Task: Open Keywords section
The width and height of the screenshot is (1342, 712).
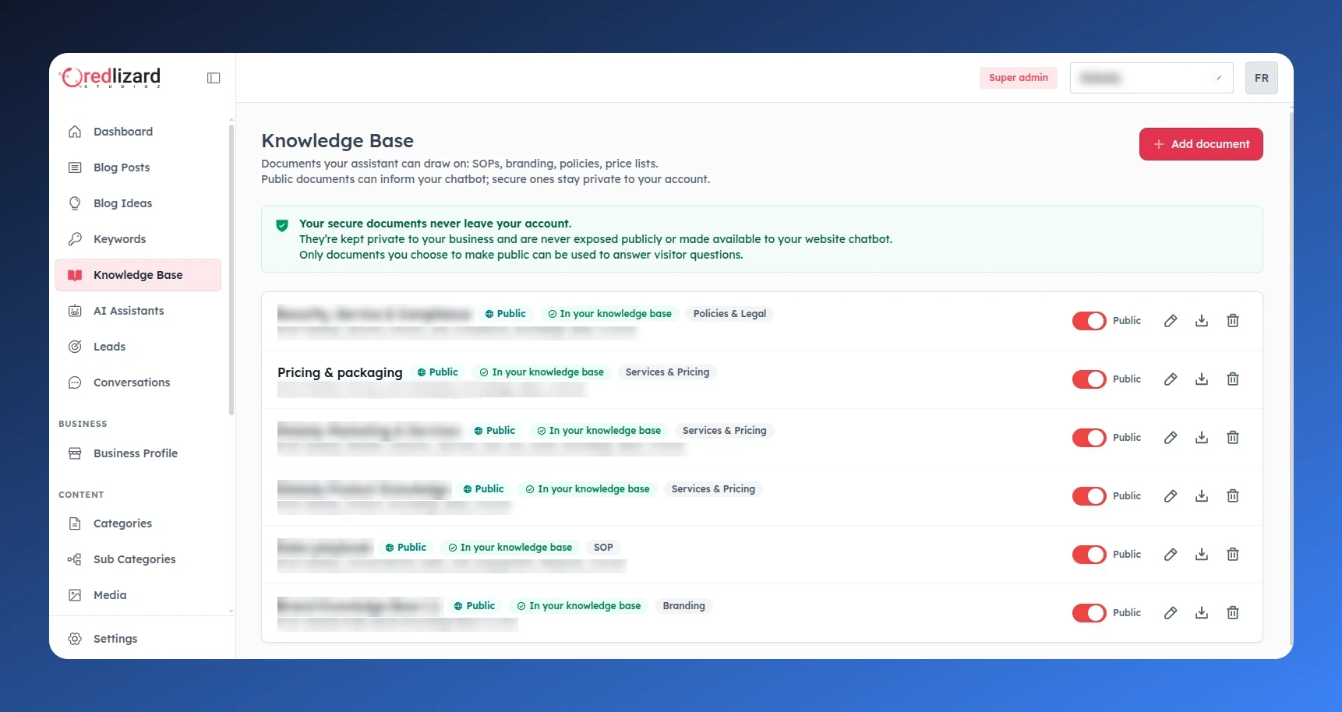Action: pyautogui.click(x=138, y=239)
